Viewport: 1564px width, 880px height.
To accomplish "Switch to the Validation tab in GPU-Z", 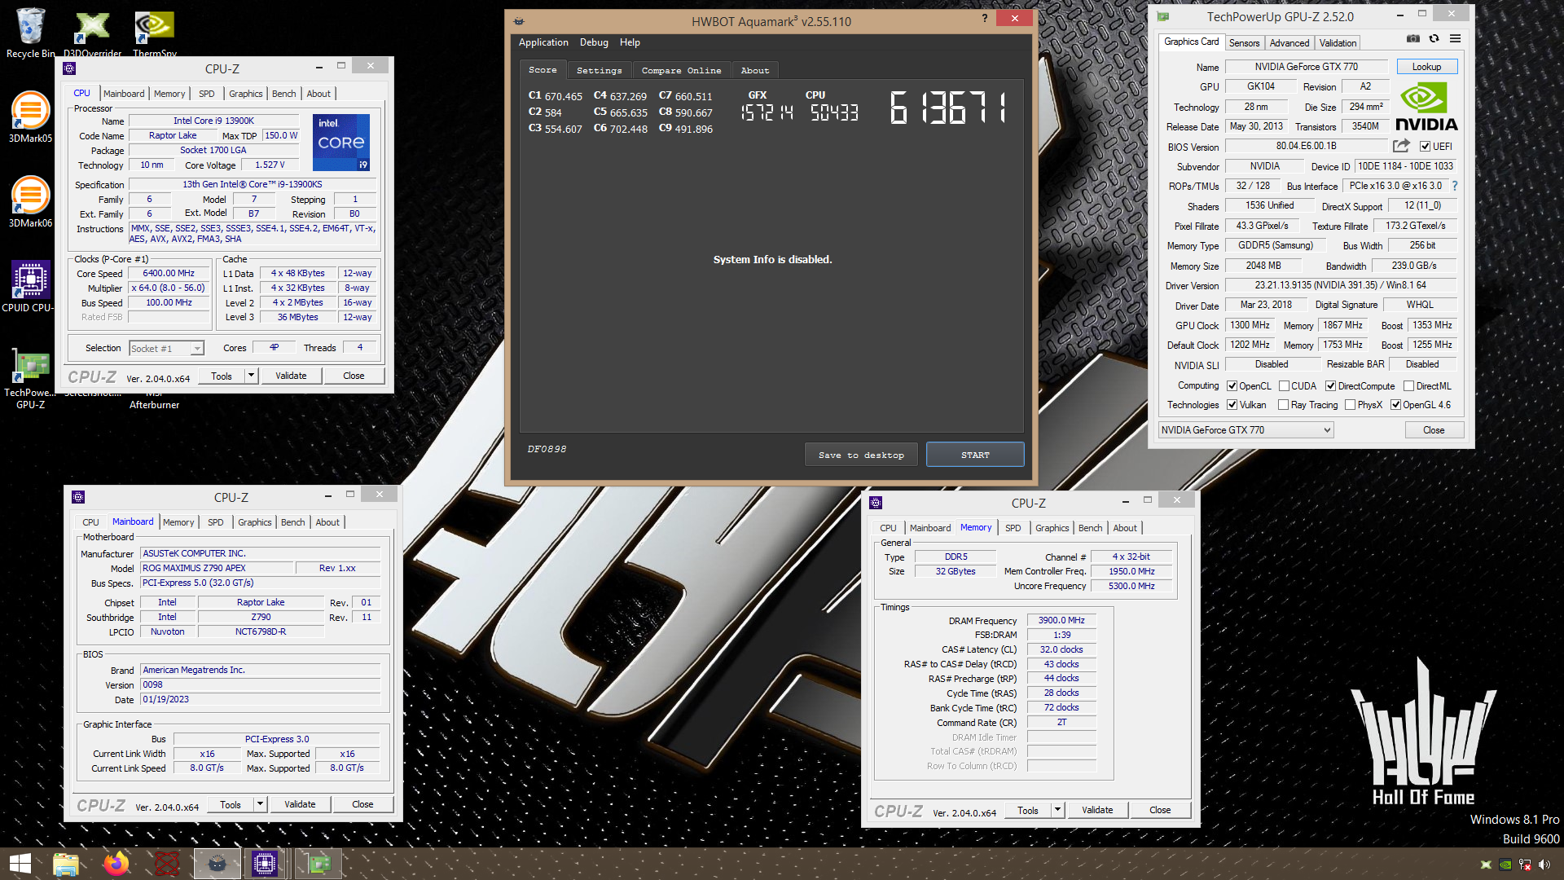I will pyautogui.click(x=1338, y=43).
